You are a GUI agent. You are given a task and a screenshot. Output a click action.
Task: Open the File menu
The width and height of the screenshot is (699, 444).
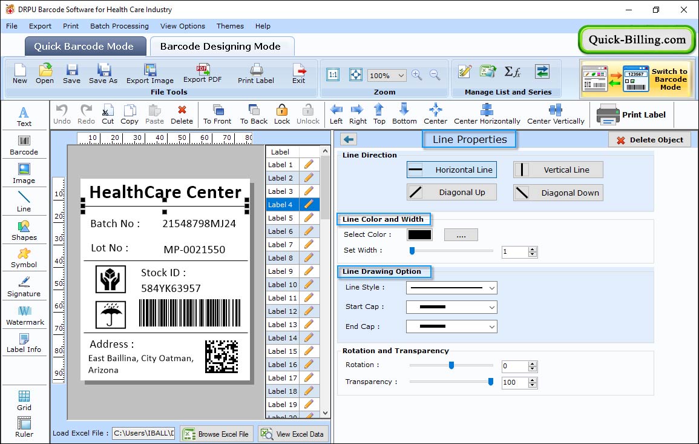(11, 26)
